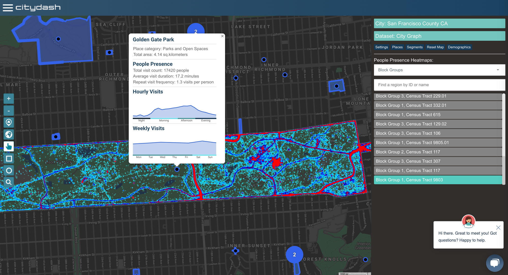Select the square drawing tool
The image size is (508, 275).
(x=9, y=159)
